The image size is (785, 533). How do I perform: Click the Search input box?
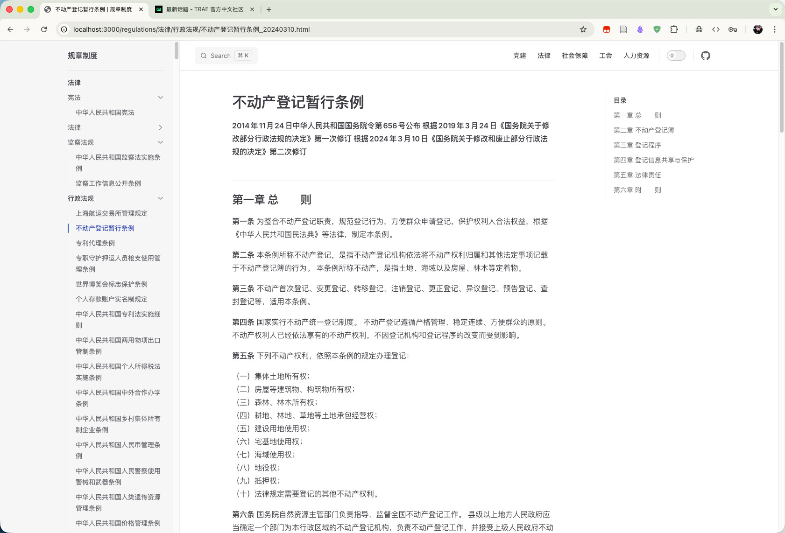click(x=226, y=56)
